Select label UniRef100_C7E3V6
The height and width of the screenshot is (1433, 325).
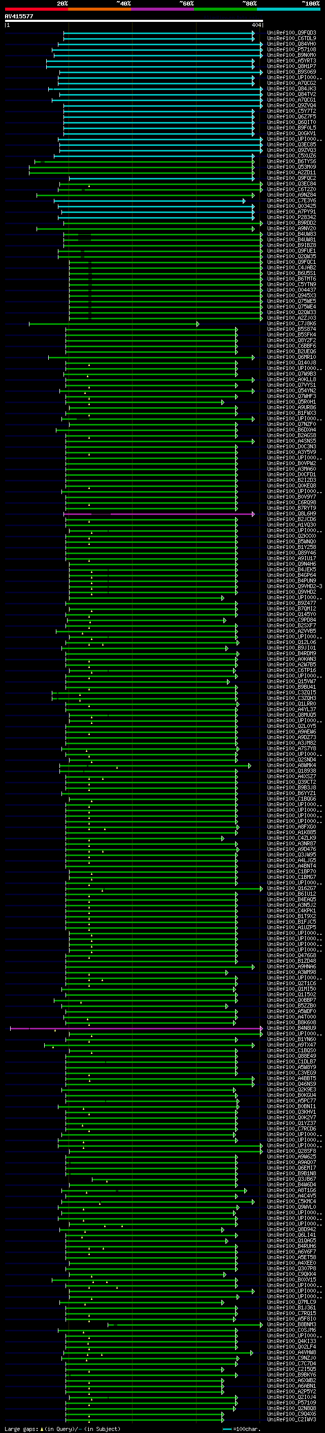click(291, 200)
